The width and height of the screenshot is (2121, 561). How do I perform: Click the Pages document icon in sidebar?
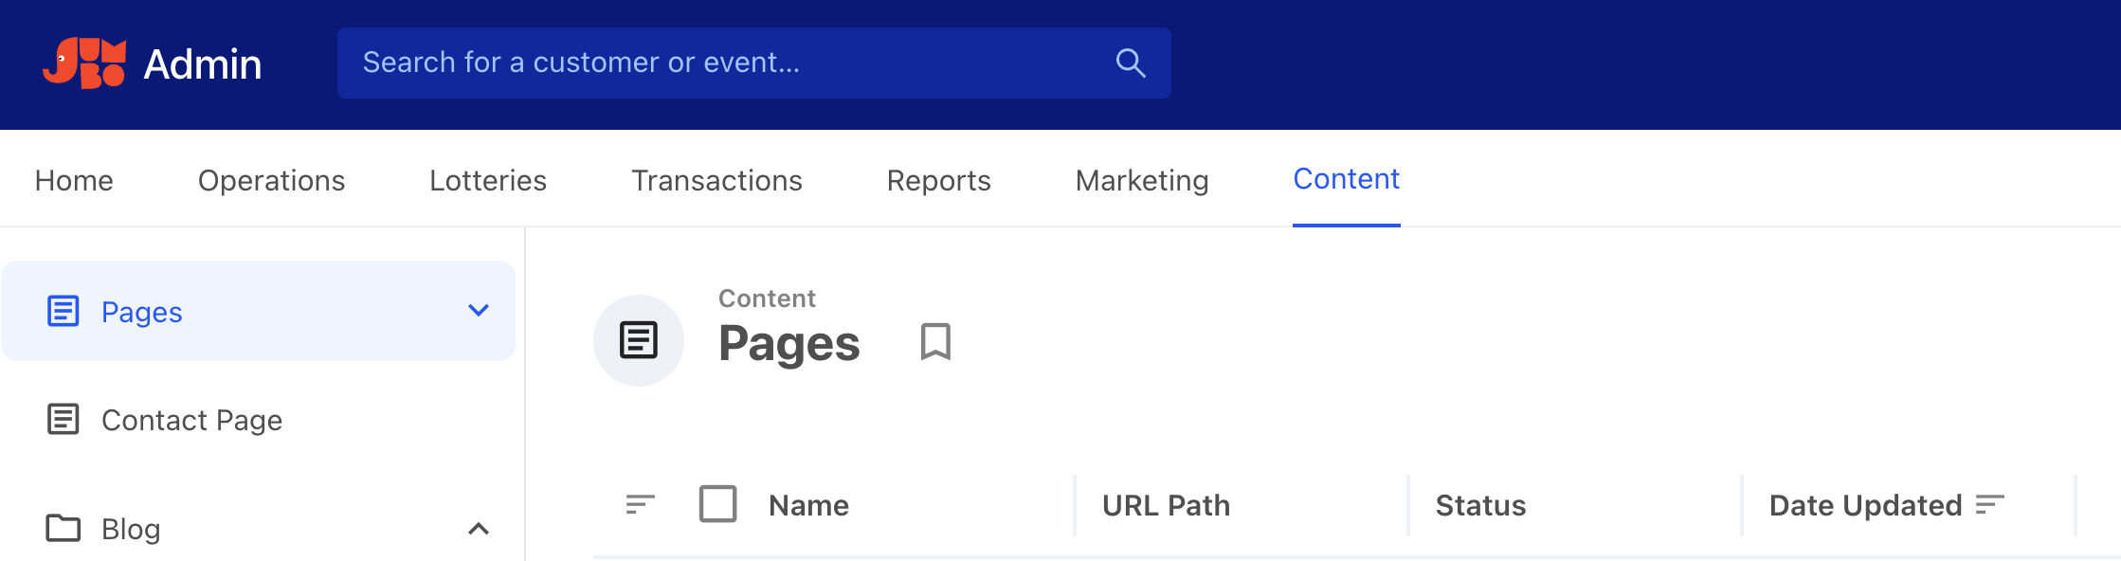(x=63, y=311)
